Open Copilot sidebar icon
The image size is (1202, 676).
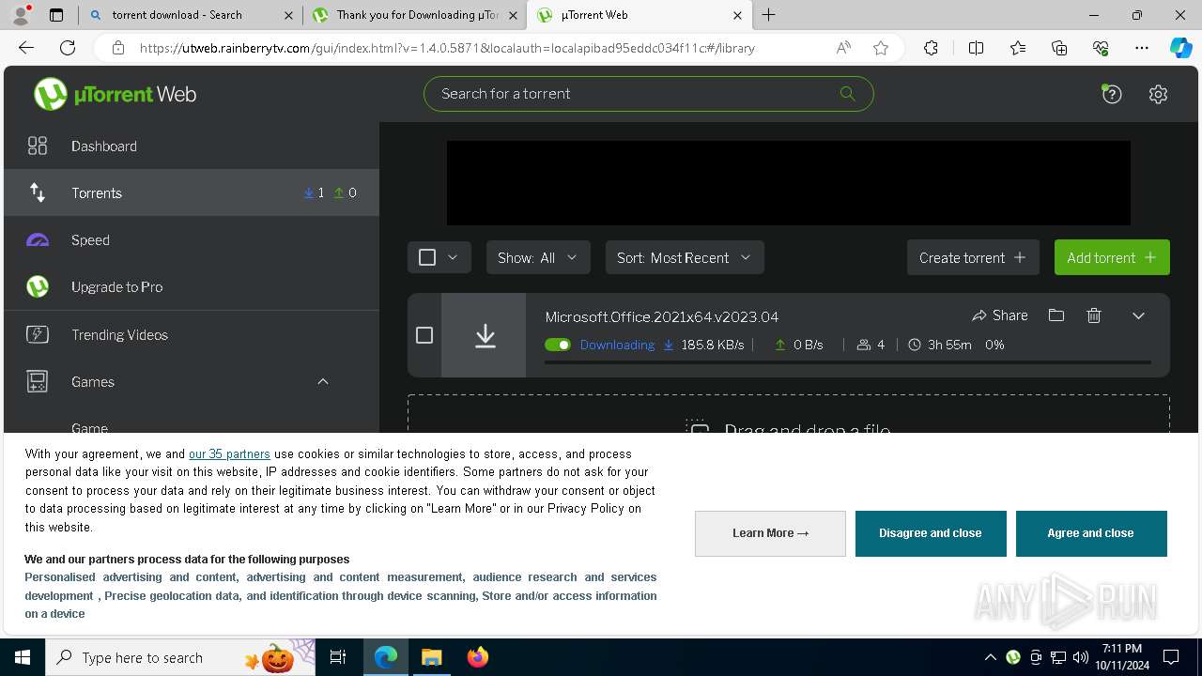point(1180,48)
